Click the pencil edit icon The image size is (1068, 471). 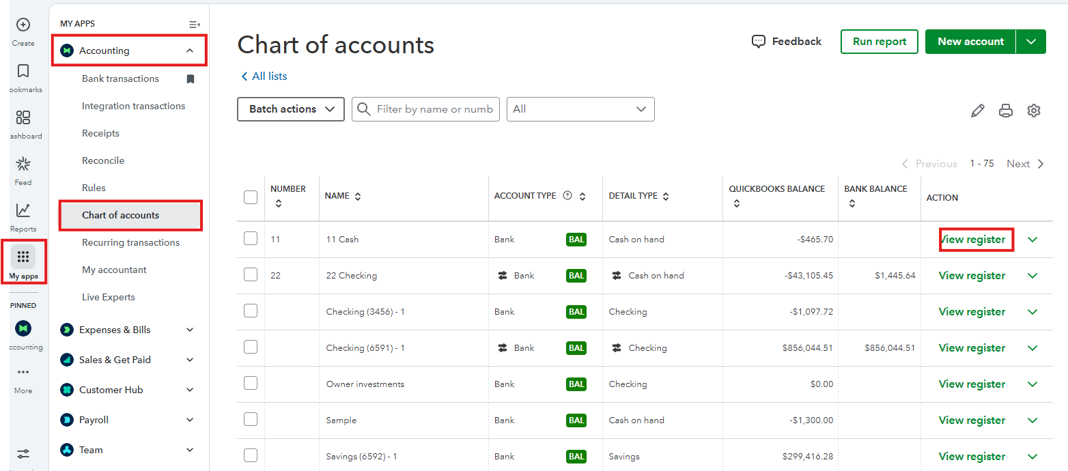pyautogui.click(x=978, y=111)
